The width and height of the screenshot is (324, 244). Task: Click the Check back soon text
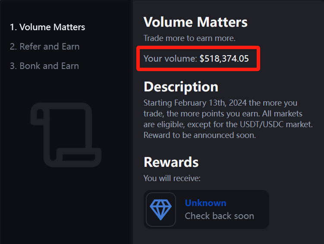click(x=219, y=216)
